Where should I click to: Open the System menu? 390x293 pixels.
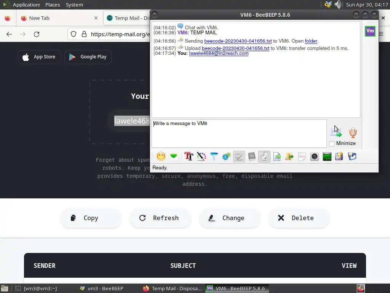pos(74,5)
